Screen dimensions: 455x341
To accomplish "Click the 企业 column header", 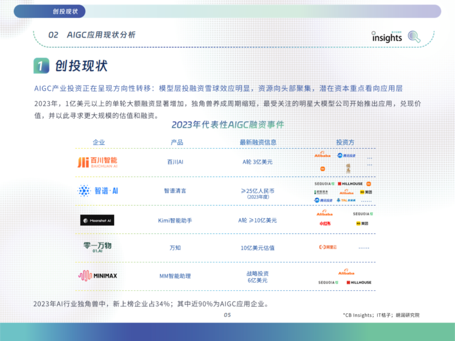I will pos(99,142).
